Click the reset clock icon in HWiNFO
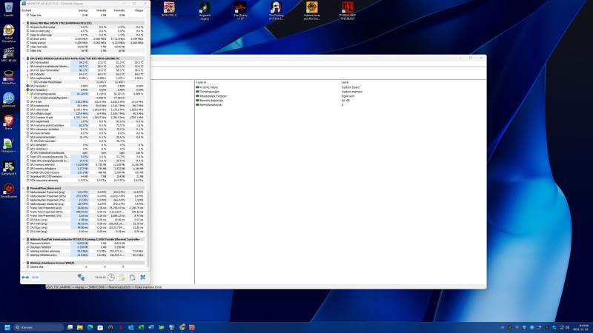 pyautogui.click(x=110, y=277)
